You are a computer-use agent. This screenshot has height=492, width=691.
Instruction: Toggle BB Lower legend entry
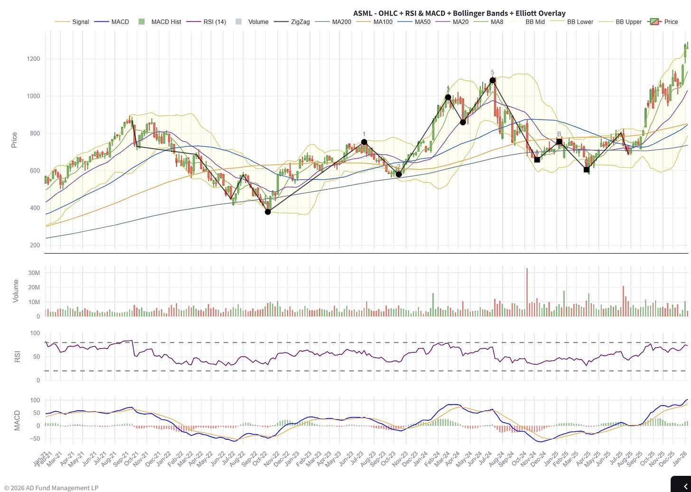[x=572, y=22]
